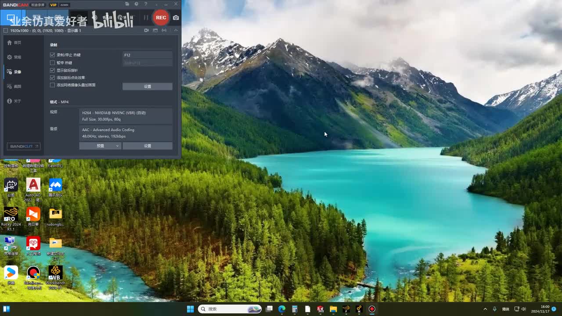Click the image overlay icon in the status bar

point(155,30)
